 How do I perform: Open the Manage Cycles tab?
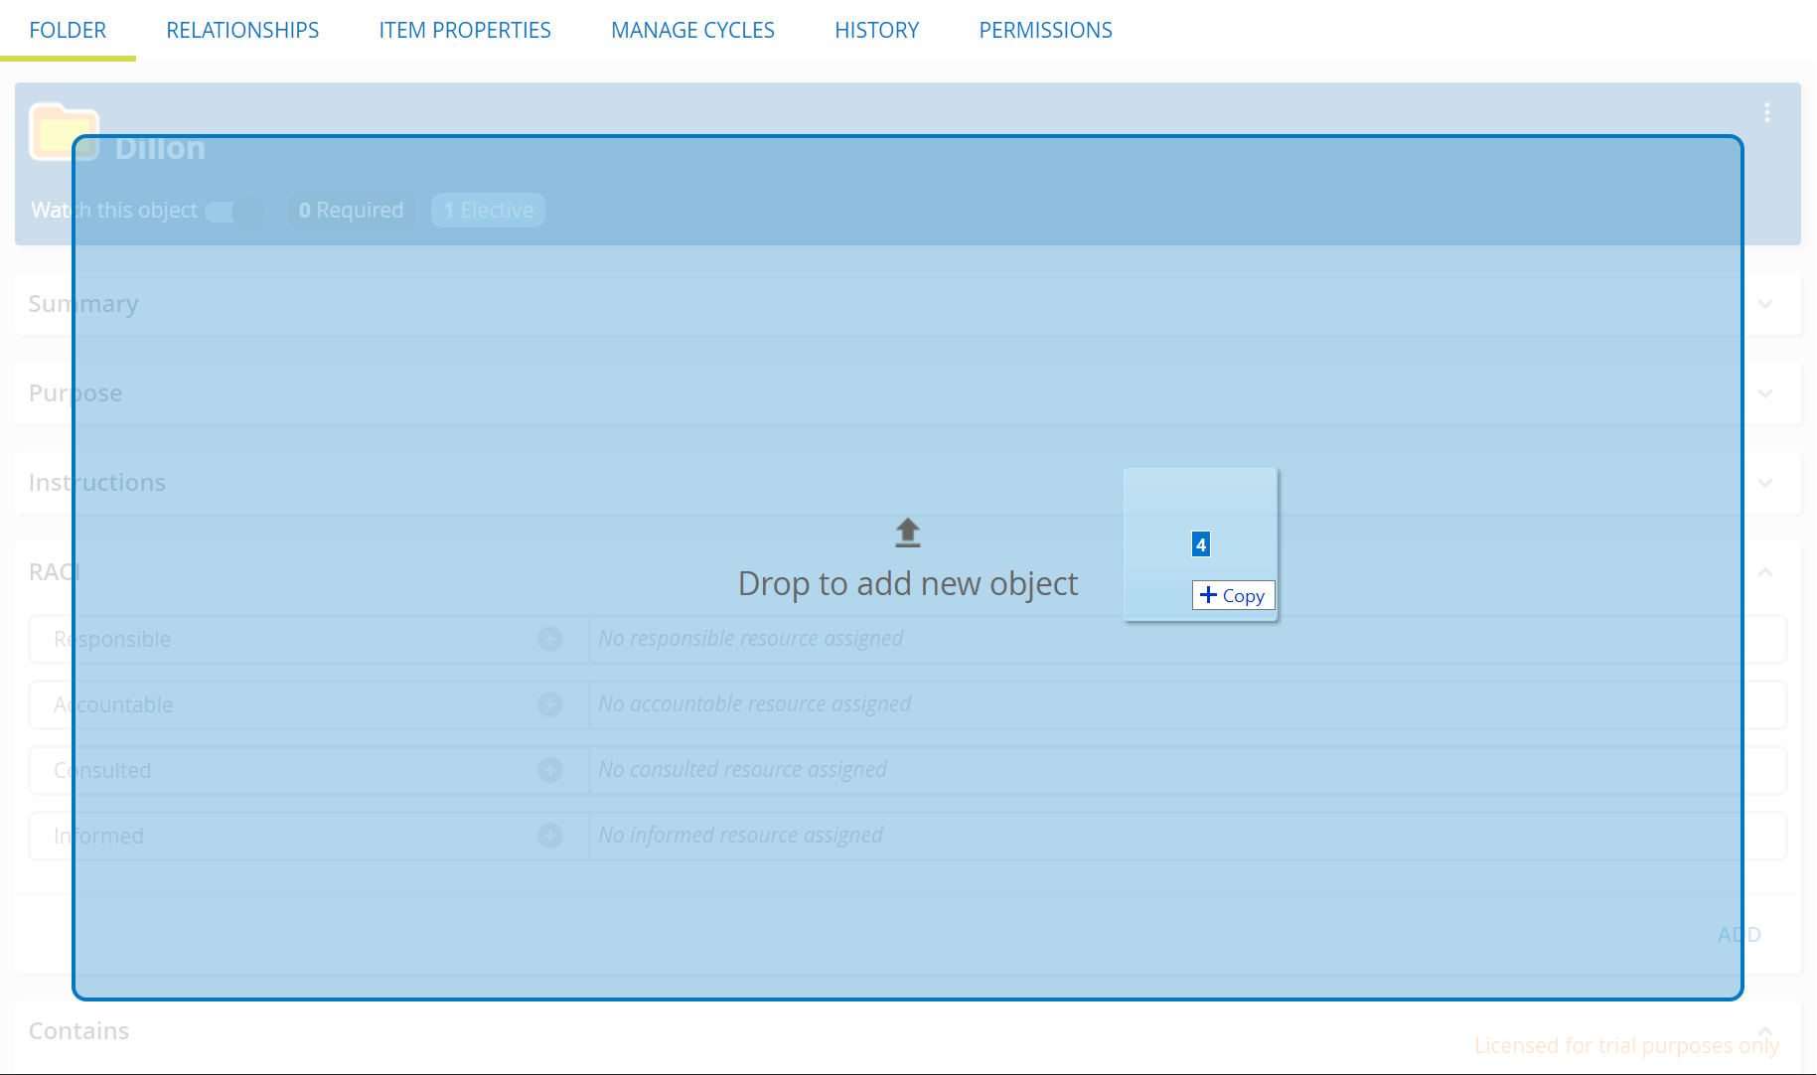click(692, 30)
